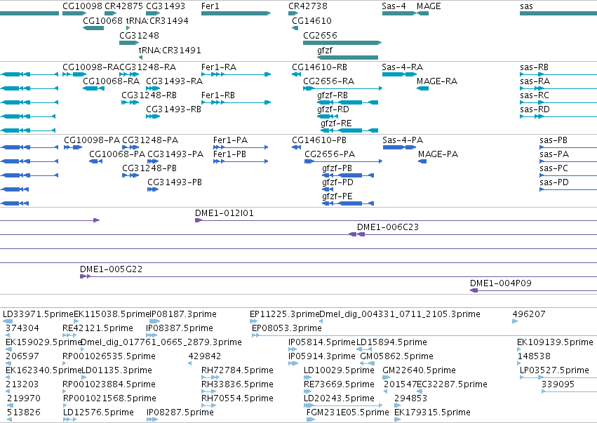Select the CG2656-RA transcript label
The image size is (597, 423).
(x=328, y=81)
